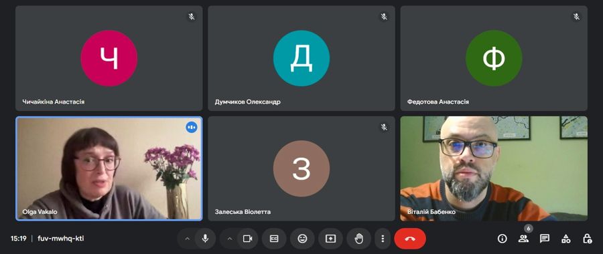Turn on closed captions
This screenshot has height=254, width=603.
point(274,239)
